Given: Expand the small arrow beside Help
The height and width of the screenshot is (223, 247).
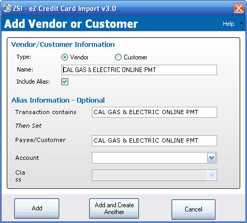Looking at the screenshot, I should click(x=241, y=23).
